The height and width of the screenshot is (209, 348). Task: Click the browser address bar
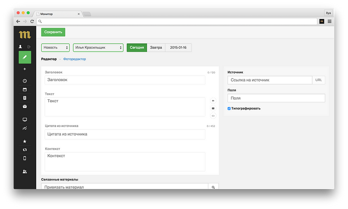tap(177, 21)
